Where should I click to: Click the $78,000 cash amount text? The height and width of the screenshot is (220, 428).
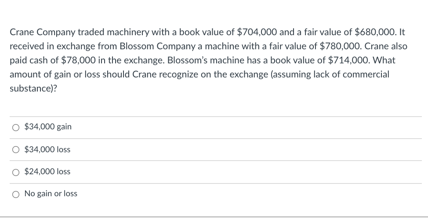tap(78, 60)
